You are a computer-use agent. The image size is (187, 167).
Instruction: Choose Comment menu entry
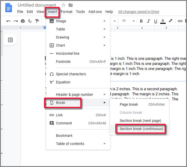[78, 123]
